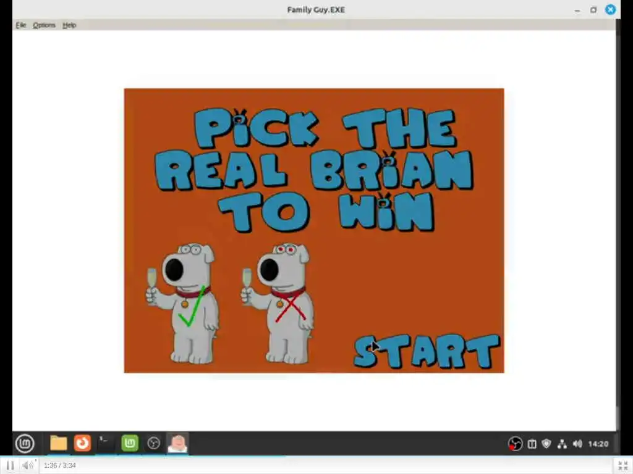Open the Help menu

(69, 25)
